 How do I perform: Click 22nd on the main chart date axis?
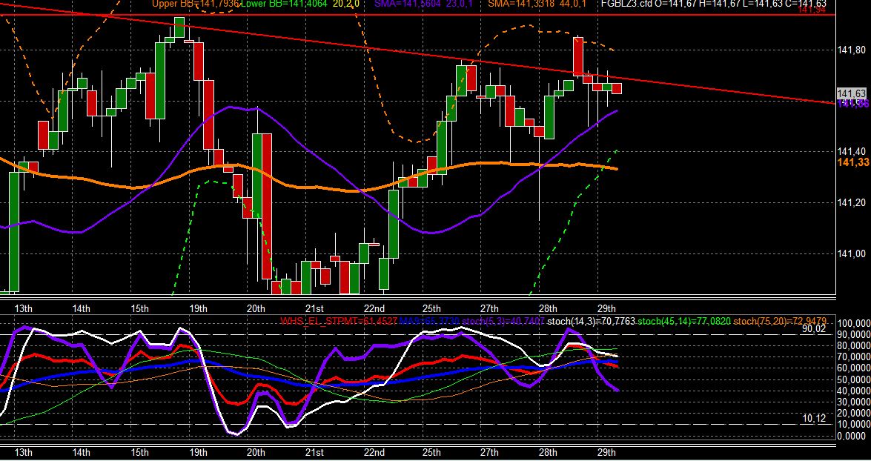point(374,309)
